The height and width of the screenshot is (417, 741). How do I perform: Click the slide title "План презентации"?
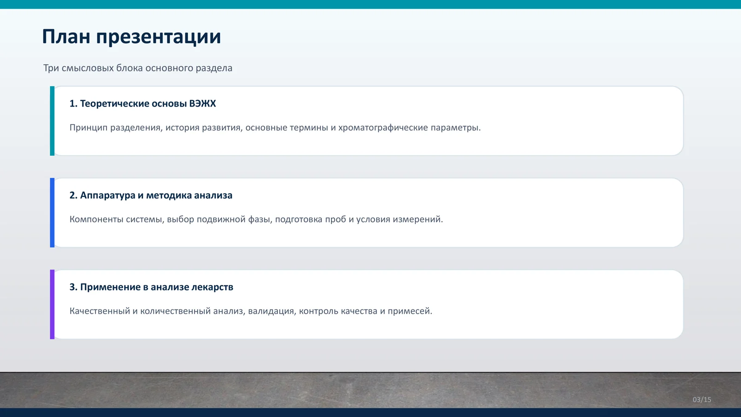click(x=132, y=37)
